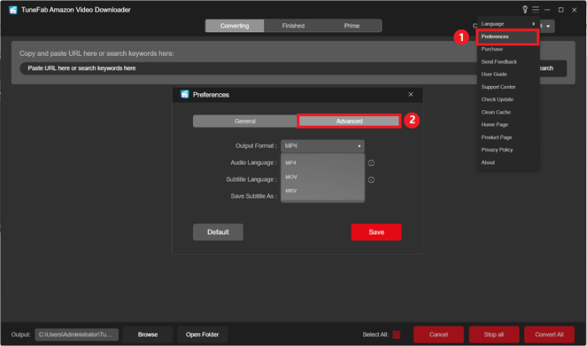The height and width of the screenshot is (346, 587).
Task: Open the hamburger menu icon
Action: click(536, 10)
